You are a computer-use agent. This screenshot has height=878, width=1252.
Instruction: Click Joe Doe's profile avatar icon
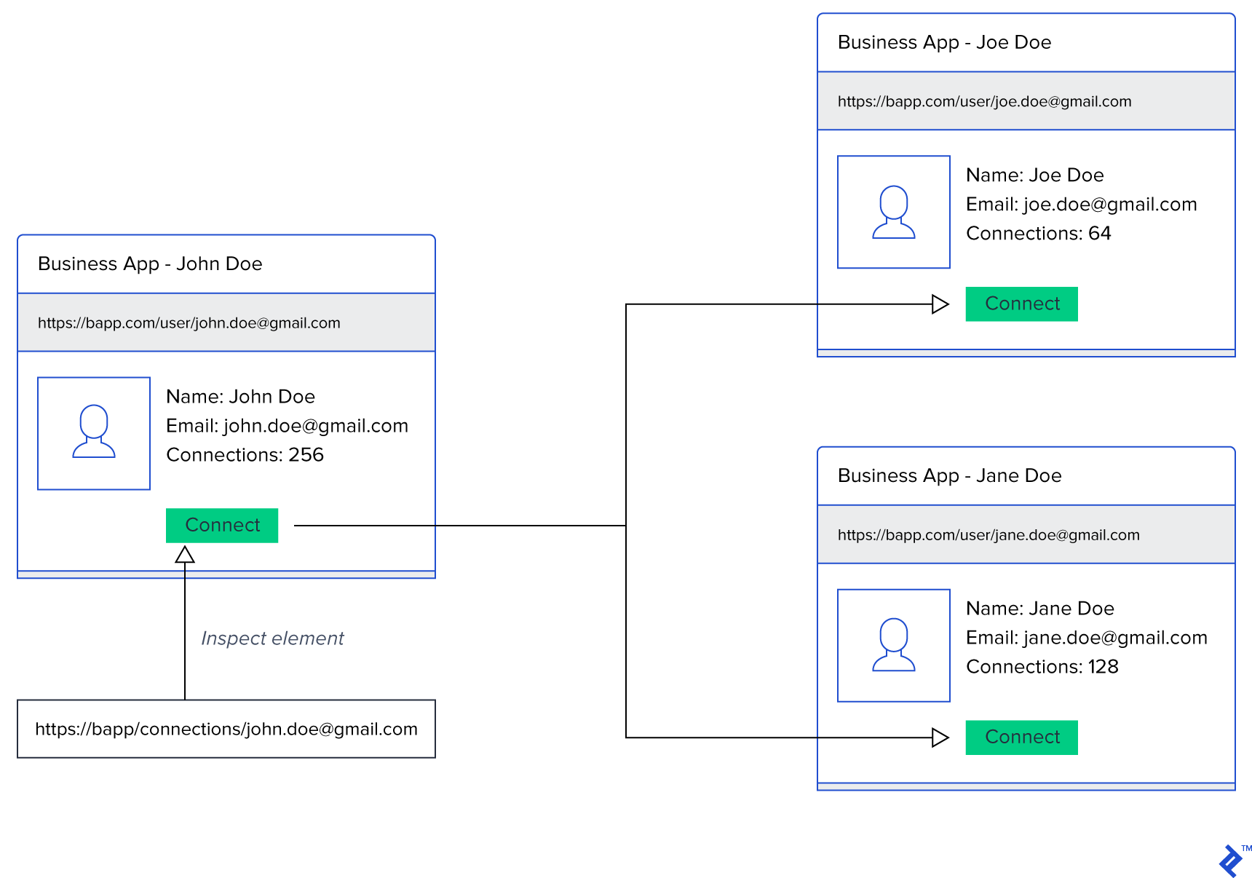[893, 212]
